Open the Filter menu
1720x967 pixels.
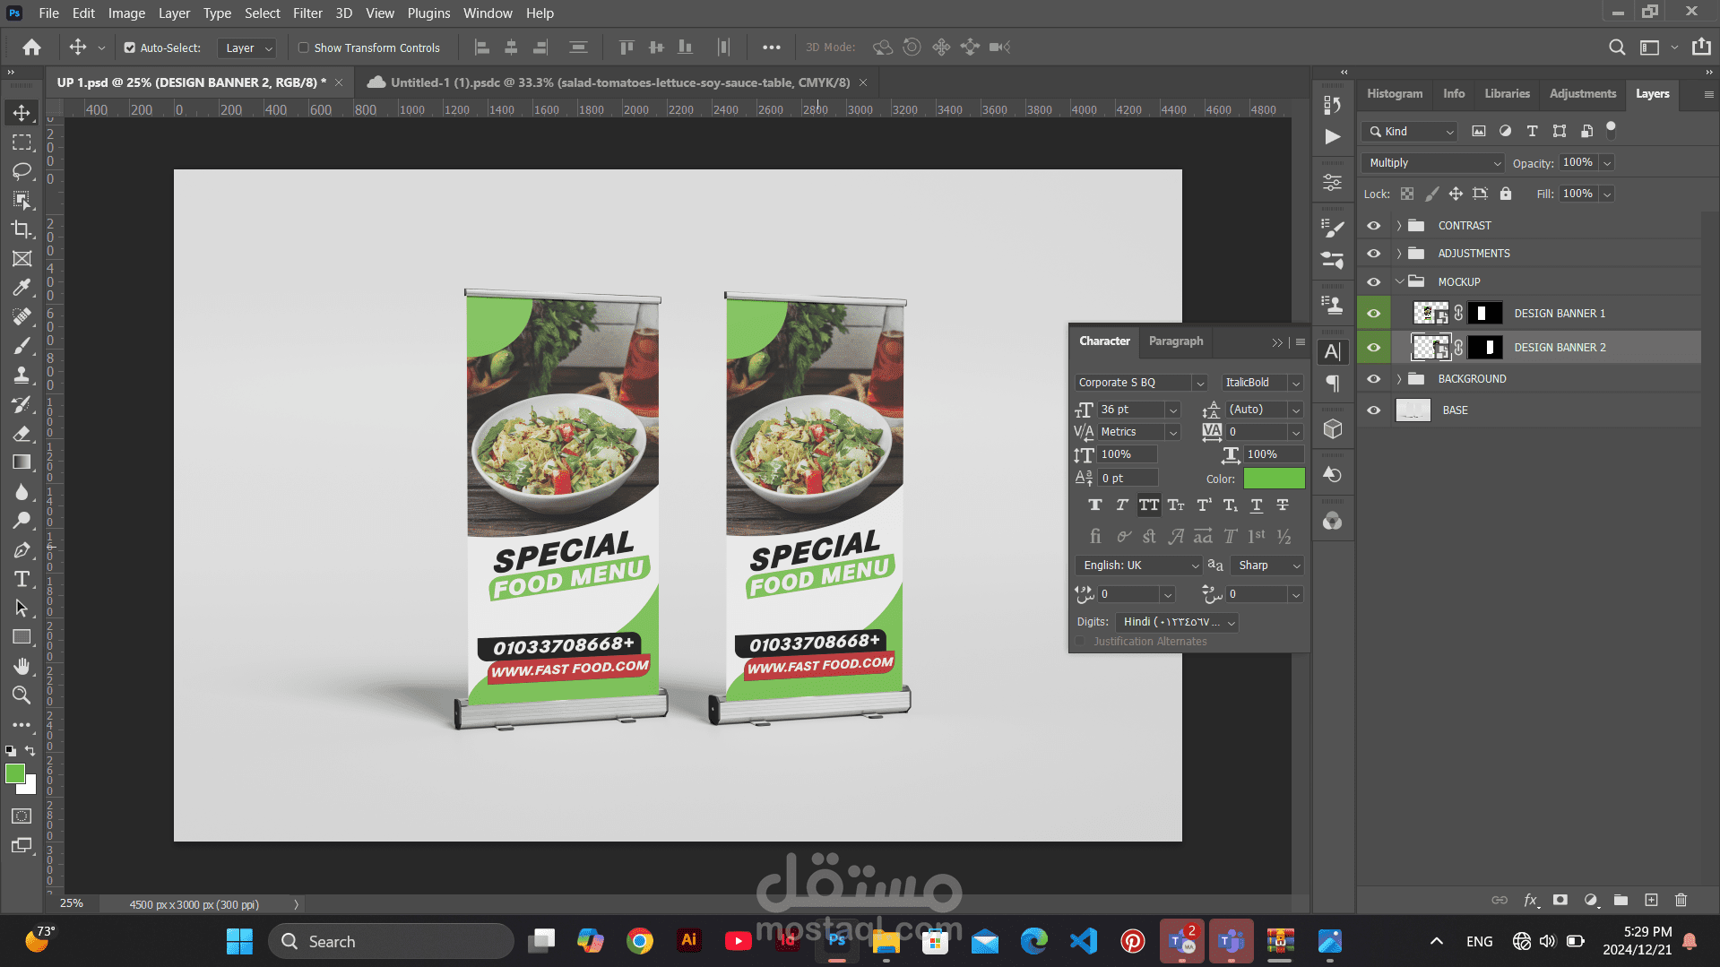tap(307, 13)
